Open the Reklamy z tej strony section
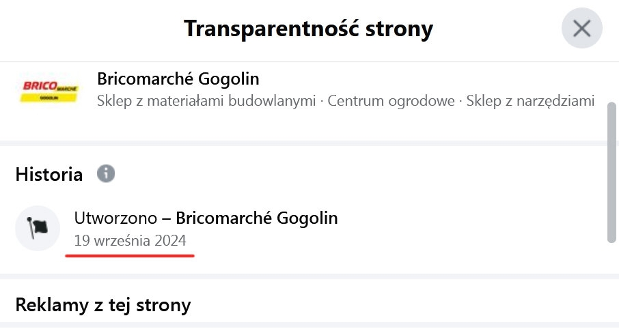This screenshot has height=331, width=619. tap(102, 304)
